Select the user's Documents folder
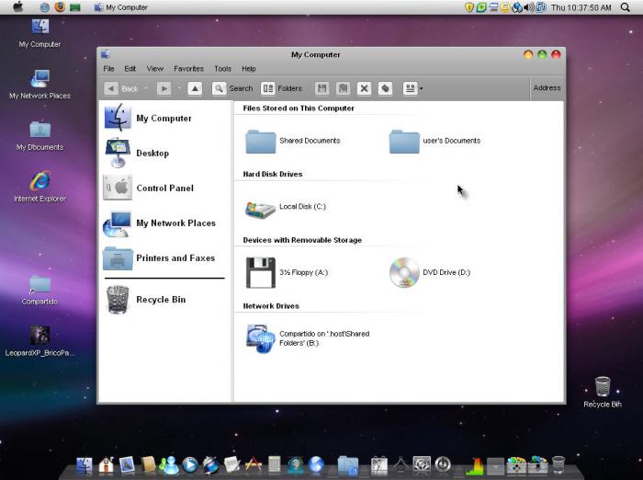The height and width of the screenshot is (480, 643). (x=434, y=141)
